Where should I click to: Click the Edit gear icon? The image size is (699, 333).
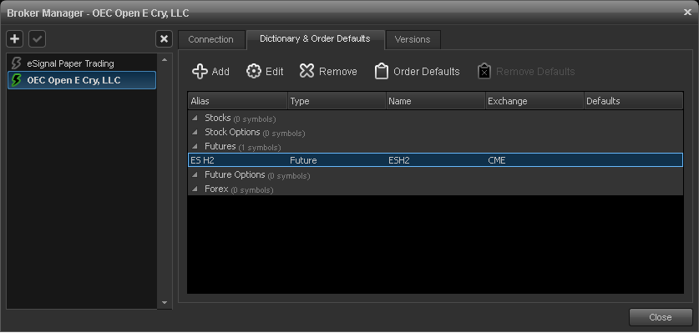pyautogui.click(x=254, y=71)
